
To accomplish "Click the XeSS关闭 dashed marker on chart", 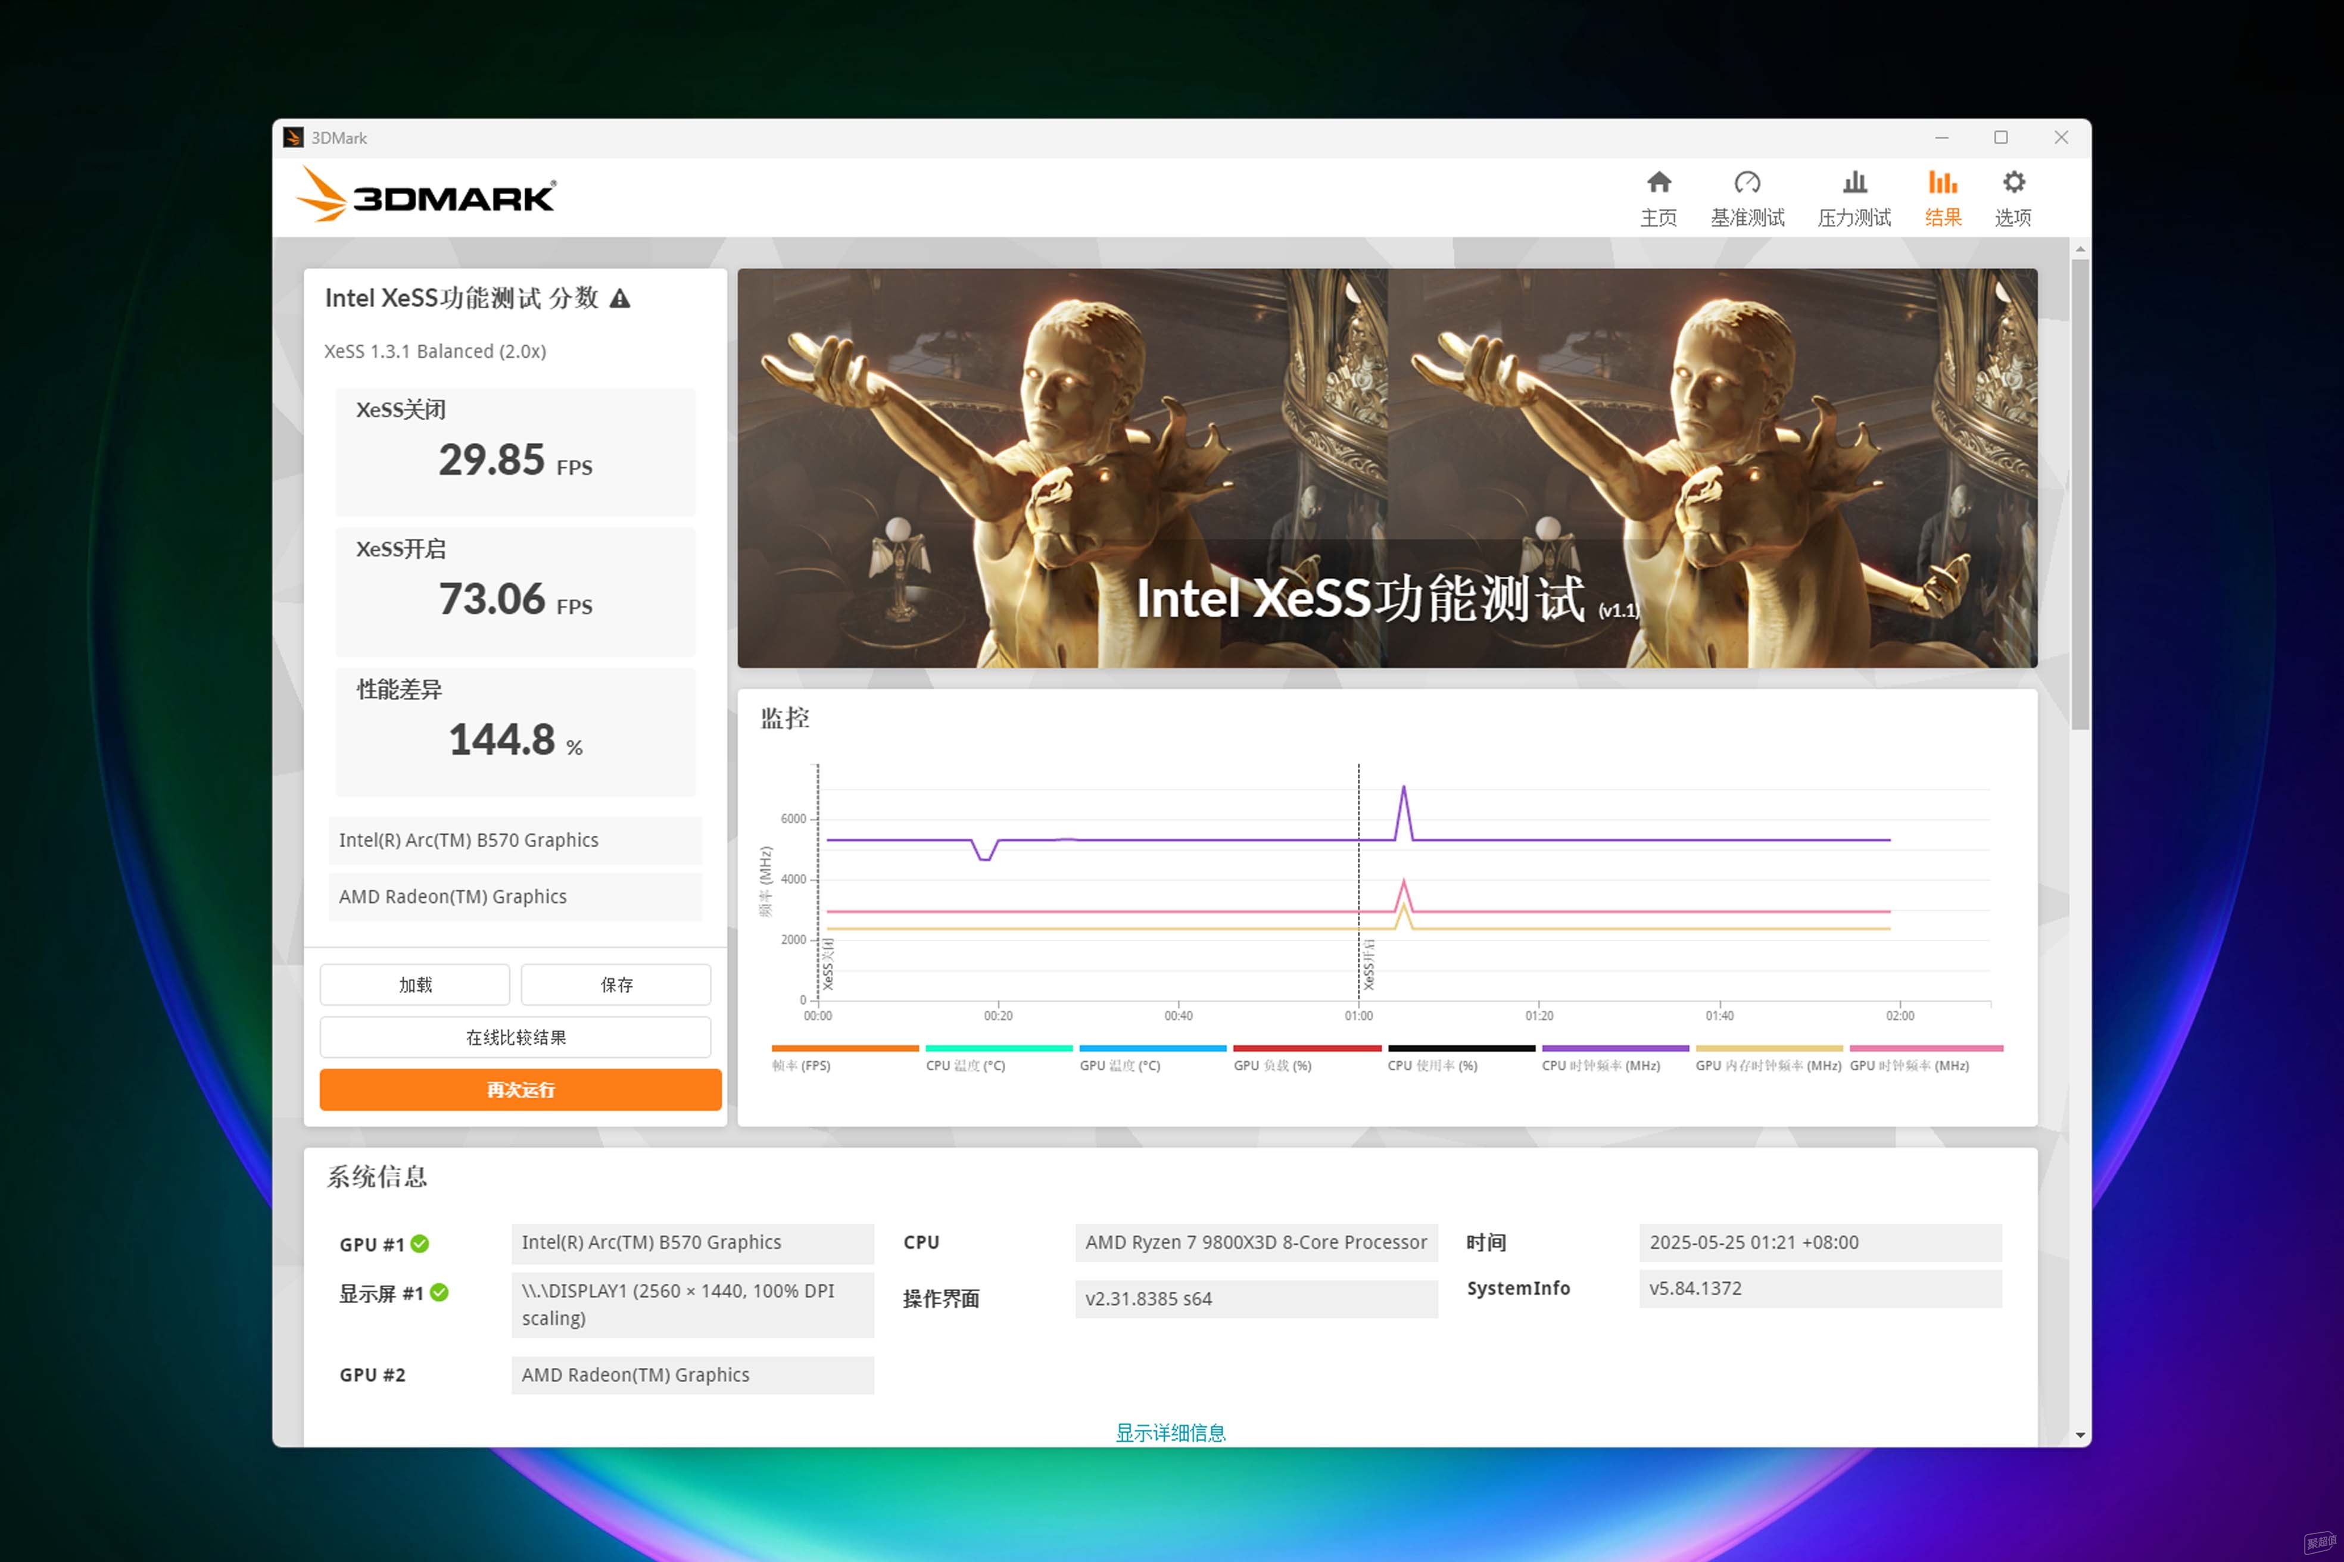I will point(819,882).
